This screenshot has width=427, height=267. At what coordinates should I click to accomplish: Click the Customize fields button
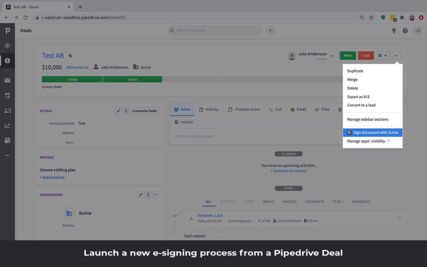tap(145, 111)
